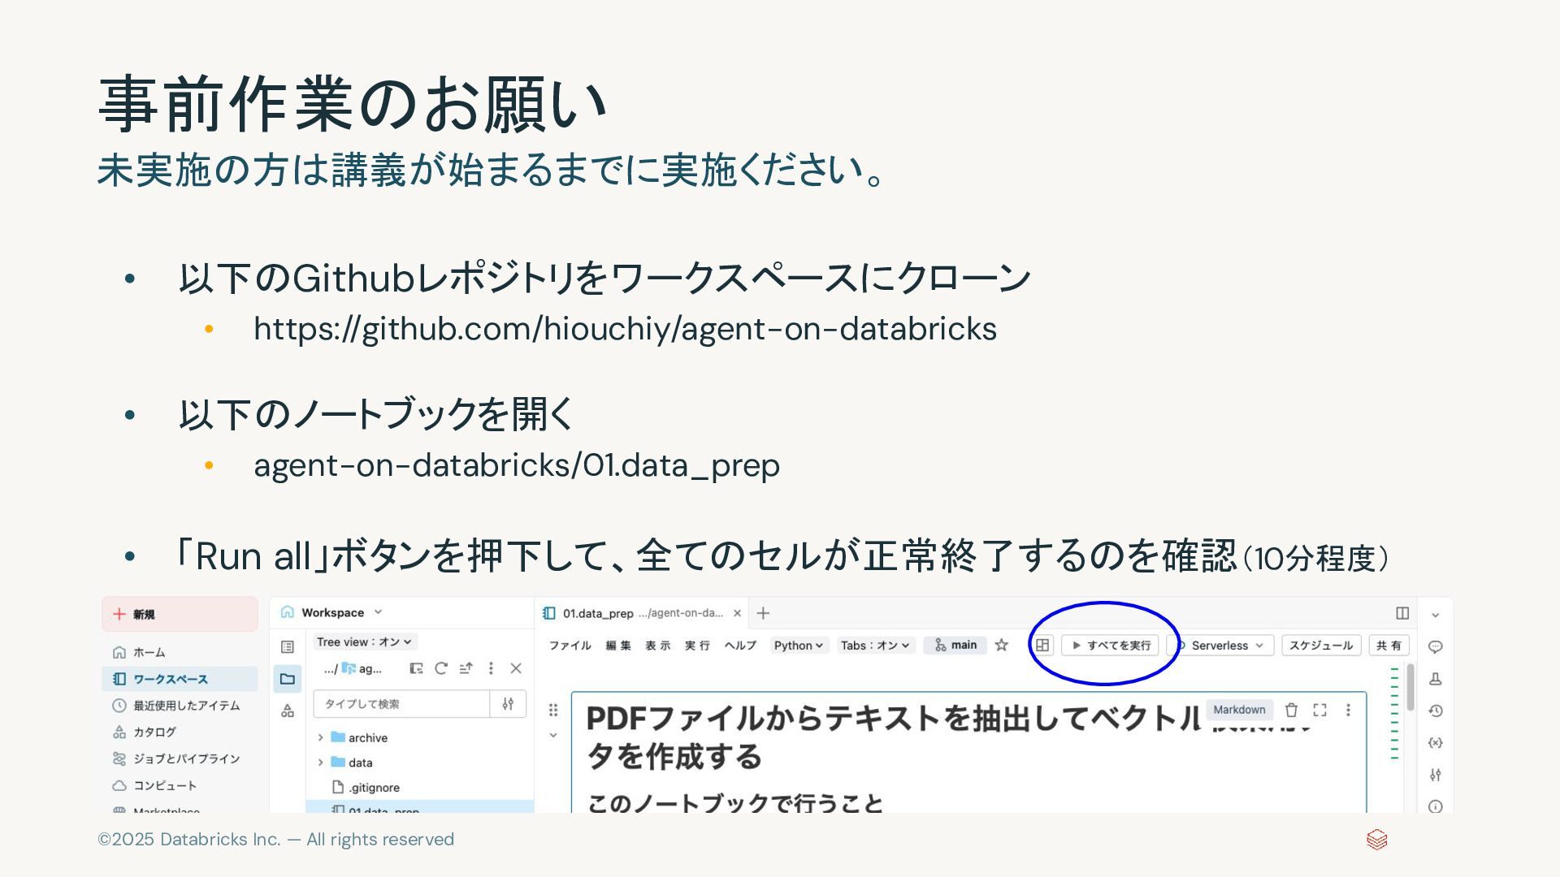Expand the archive folder
The width and height of the screenshot is (1560, 877).
(321, 737)
